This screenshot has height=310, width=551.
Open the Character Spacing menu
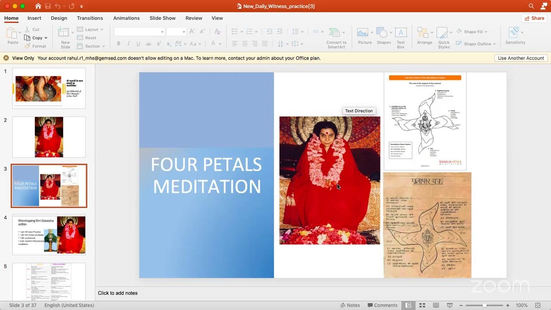click(180, 43)
